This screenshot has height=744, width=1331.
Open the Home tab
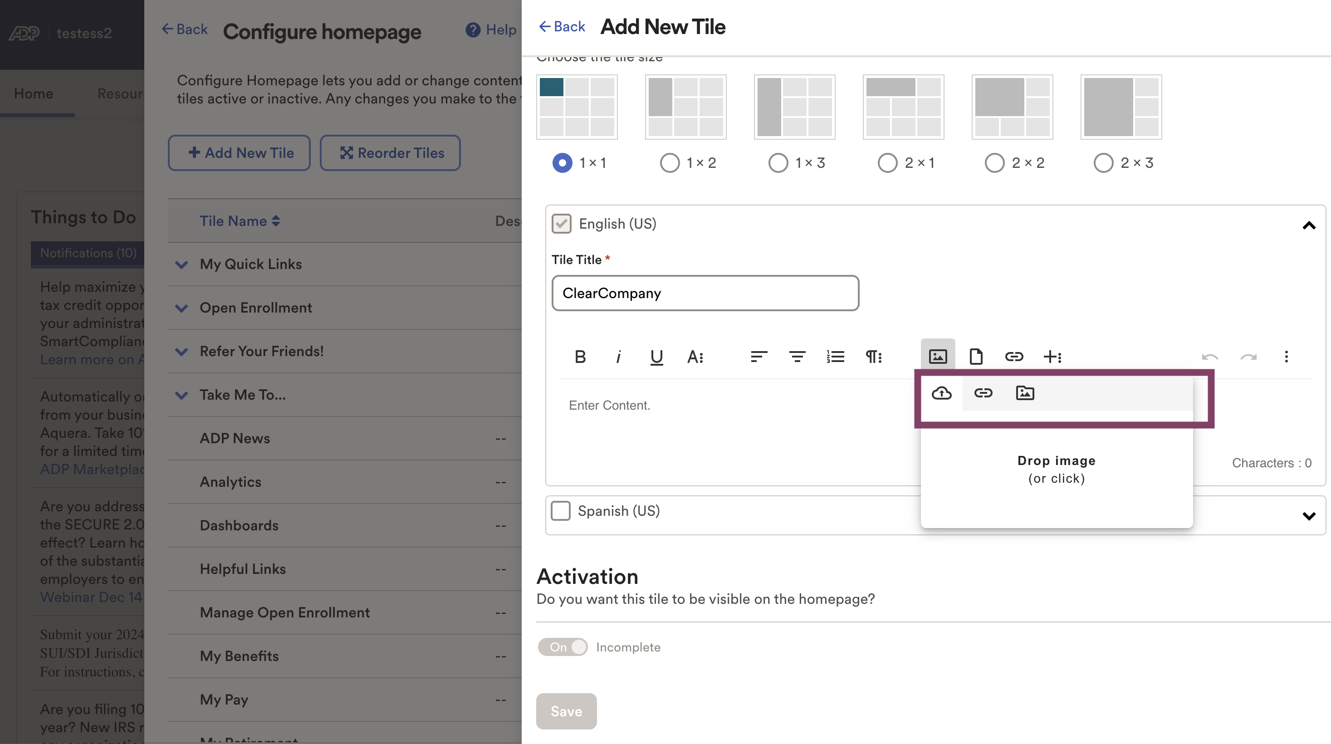click(x=34, y=93)
